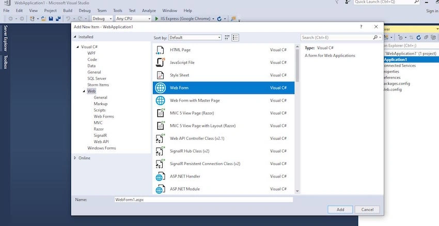The width and height of the screenshot is (439, 226).
Task: Select Web.config in Solution Explorer
Action: click(x=392, y=89)
